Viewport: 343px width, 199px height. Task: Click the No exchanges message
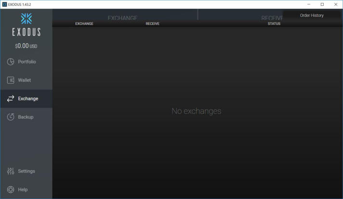[197, 111]
